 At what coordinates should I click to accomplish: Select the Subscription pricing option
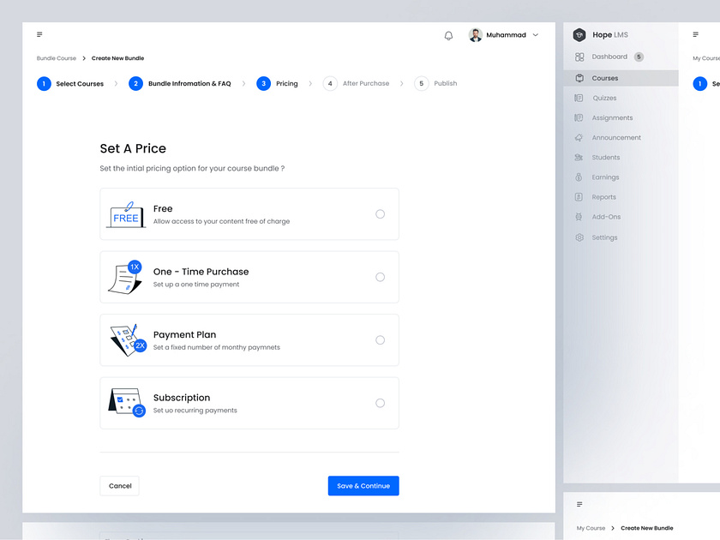380,403
